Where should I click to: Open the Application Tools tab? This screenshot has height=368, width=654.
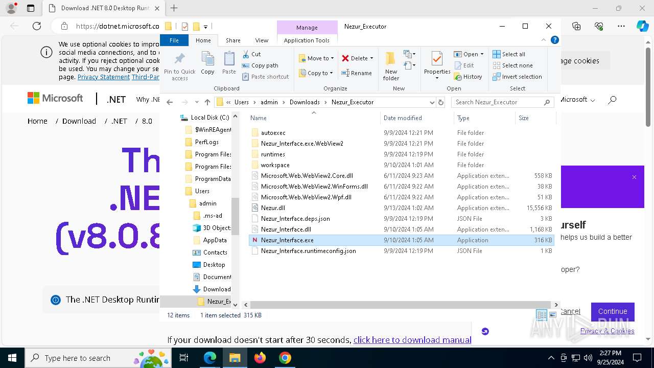click(x=307, y=40)
